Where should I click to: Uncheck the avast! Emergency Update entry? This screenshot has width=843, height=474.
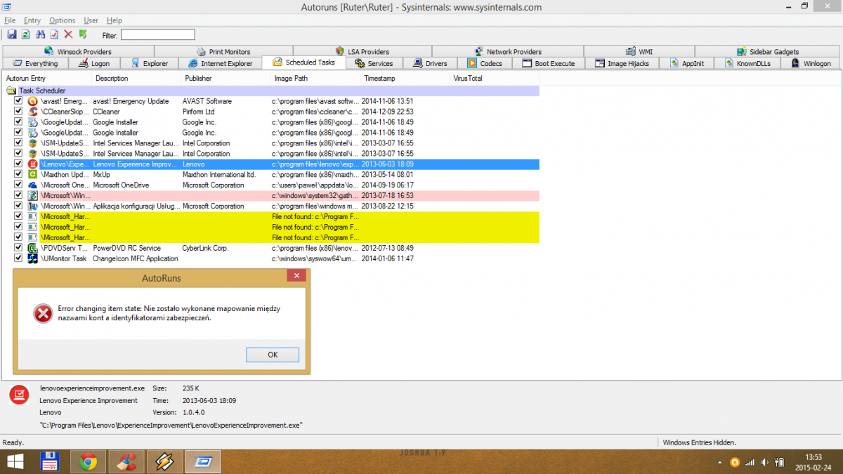coord(19,101)
